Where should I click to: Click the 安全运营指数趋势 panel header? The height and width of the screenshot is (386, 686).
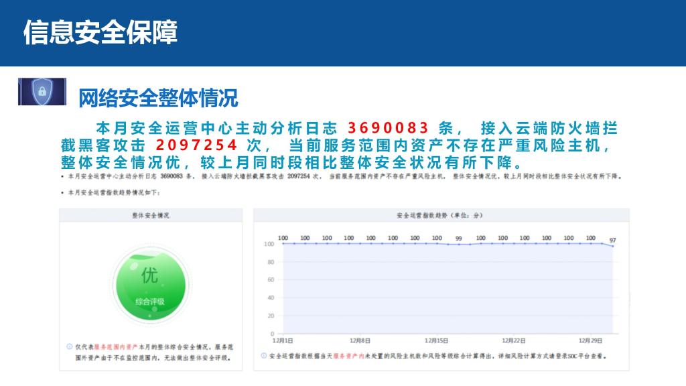tap(439, 216)
